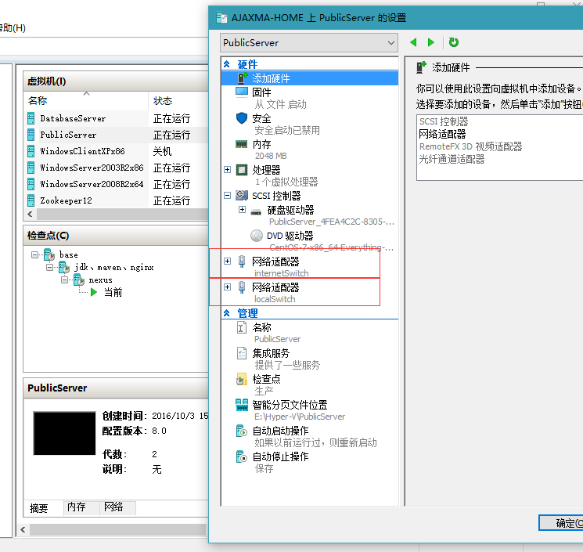The height and width of the screenshot is (552, 583).
Task: Click the internetSwitch network adapter icon
Action: coord(242,262)
